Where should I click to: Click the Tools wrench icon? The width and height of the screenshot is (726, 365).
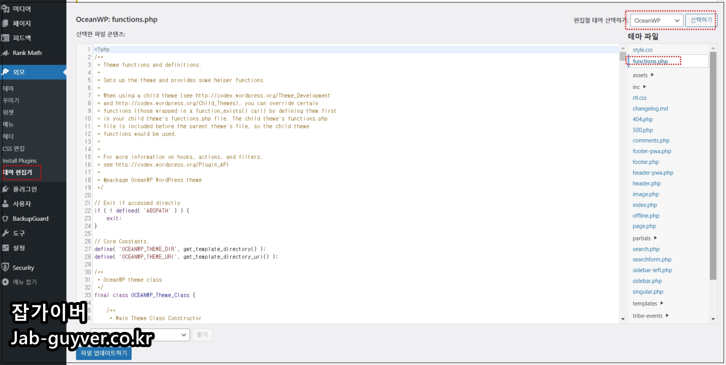coord(5,233)
